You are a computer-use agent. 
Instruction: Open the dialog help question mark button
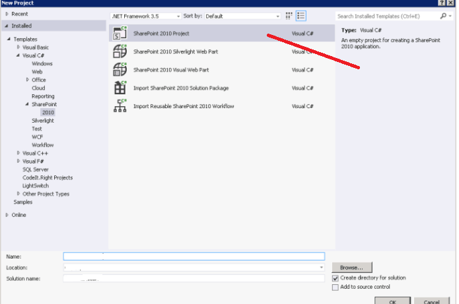pyautogui.click(x=442, y=3)
